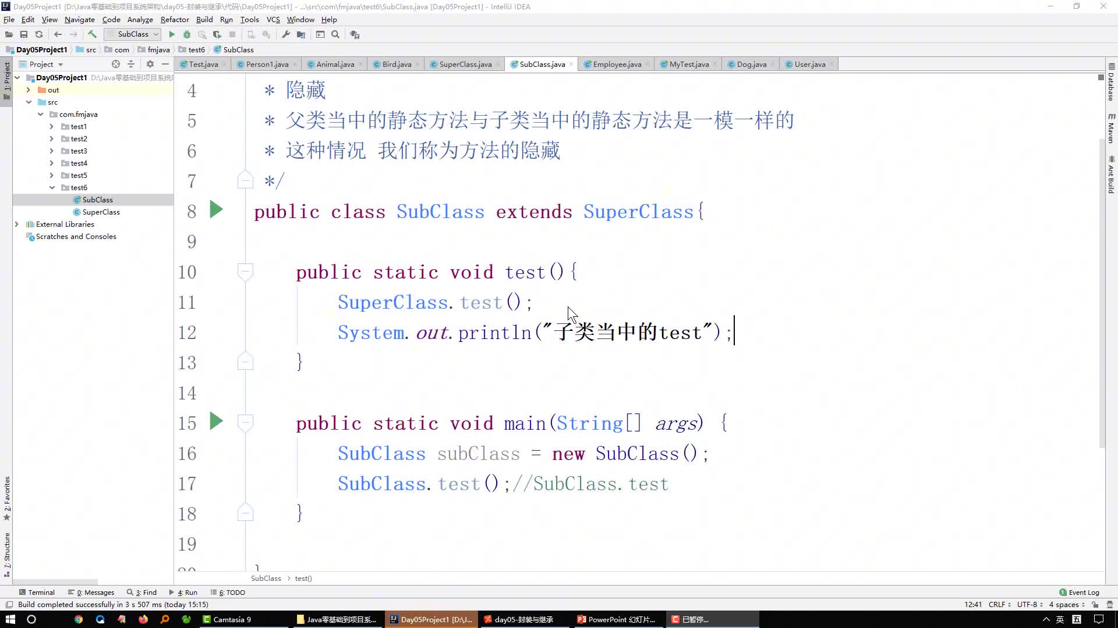
Task: Click the run gutter icon at line 15
Action: coord(216,423)
